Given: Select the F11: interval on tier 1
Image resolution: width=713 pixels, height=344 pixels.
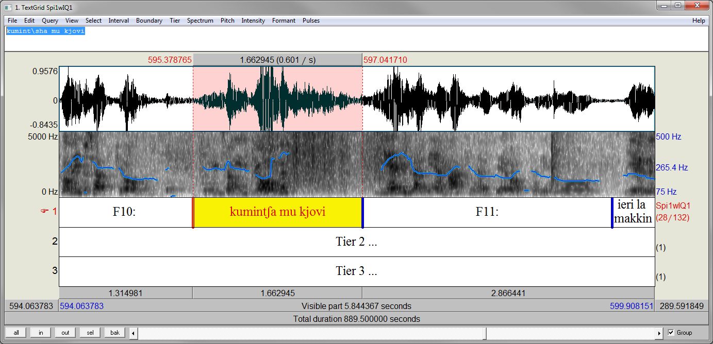Looking at the screenshot, I should (487, 212).
